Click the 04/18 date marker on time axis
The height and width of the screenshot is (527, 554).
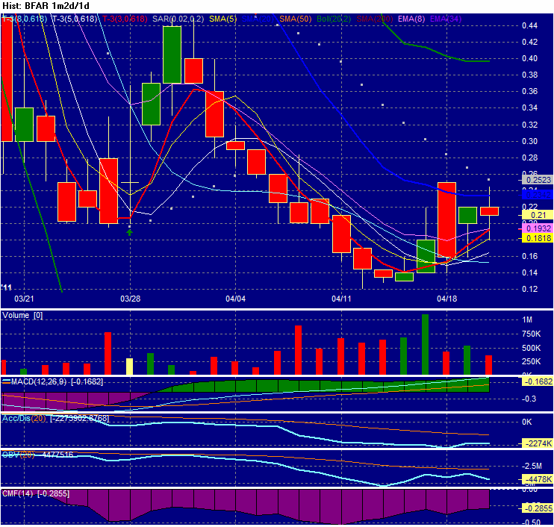446,299
